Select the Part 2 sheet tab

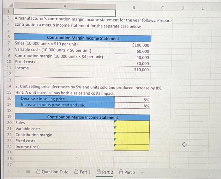click(x=105, y=172)
